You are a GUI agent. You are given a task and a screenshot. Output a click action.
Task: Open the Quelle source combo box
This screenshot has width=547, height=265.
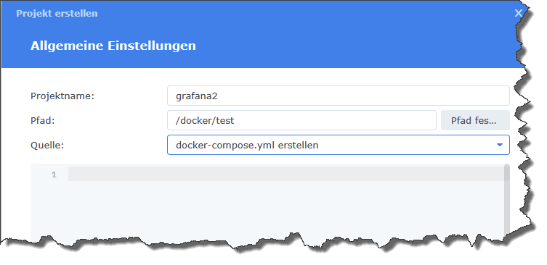click(x=338, y=145)
